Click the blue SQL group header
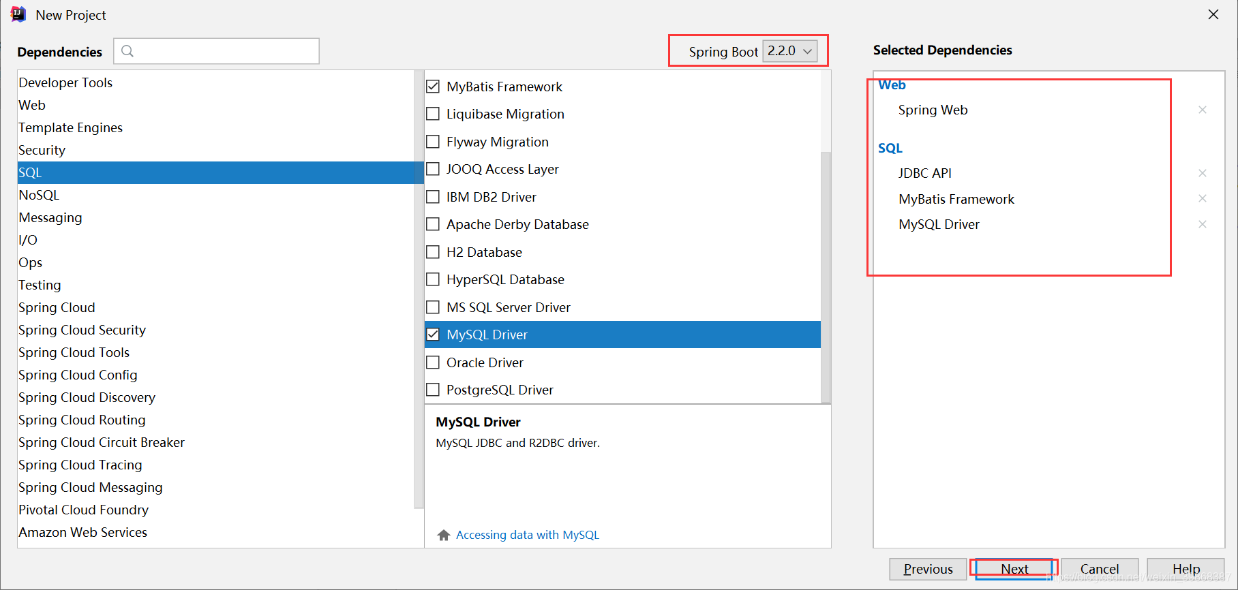The image size is (1238, 590). point(890,148)
